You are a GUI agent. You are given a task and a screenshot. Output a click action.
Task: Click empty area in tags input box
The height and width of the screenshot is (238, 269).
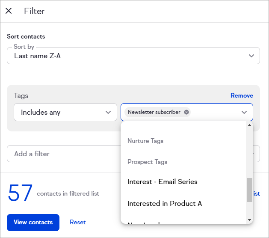point(214,112)
